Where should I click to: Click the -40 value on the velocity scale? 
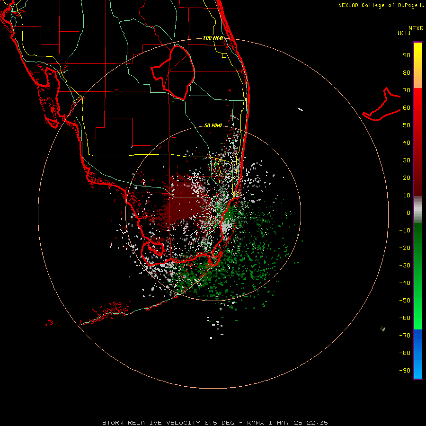[x=405, y=283]
